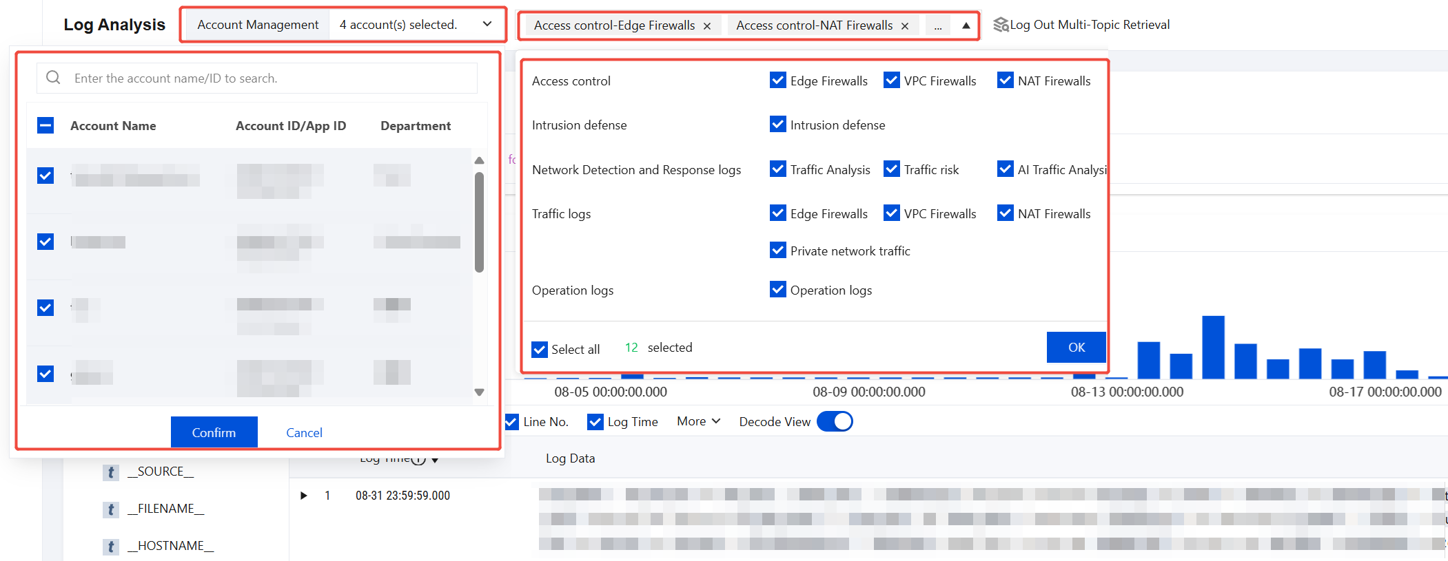This screenshot has height=561, width=1448.
Task: Open the More options menu
Action: click(x=698, y=421)
